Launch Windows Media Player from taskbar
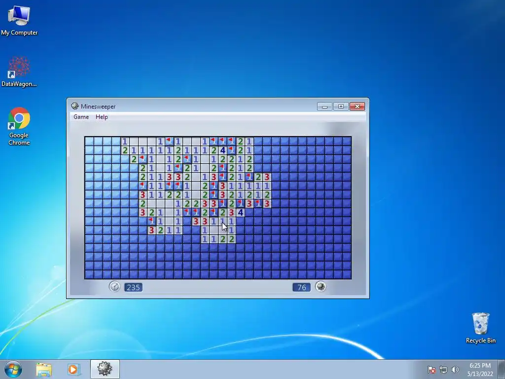Image resolution: width=505 pixels, height=379 pixels. [x=73, y=370]
